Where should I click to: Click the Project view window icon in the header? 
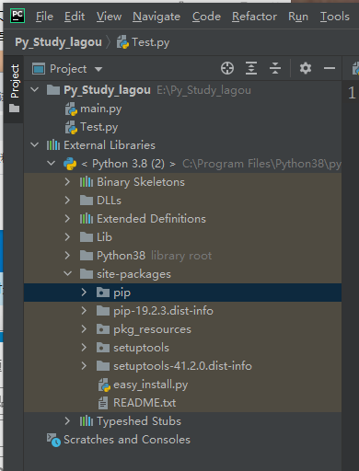pyautogui.click(x=39, y=69)
